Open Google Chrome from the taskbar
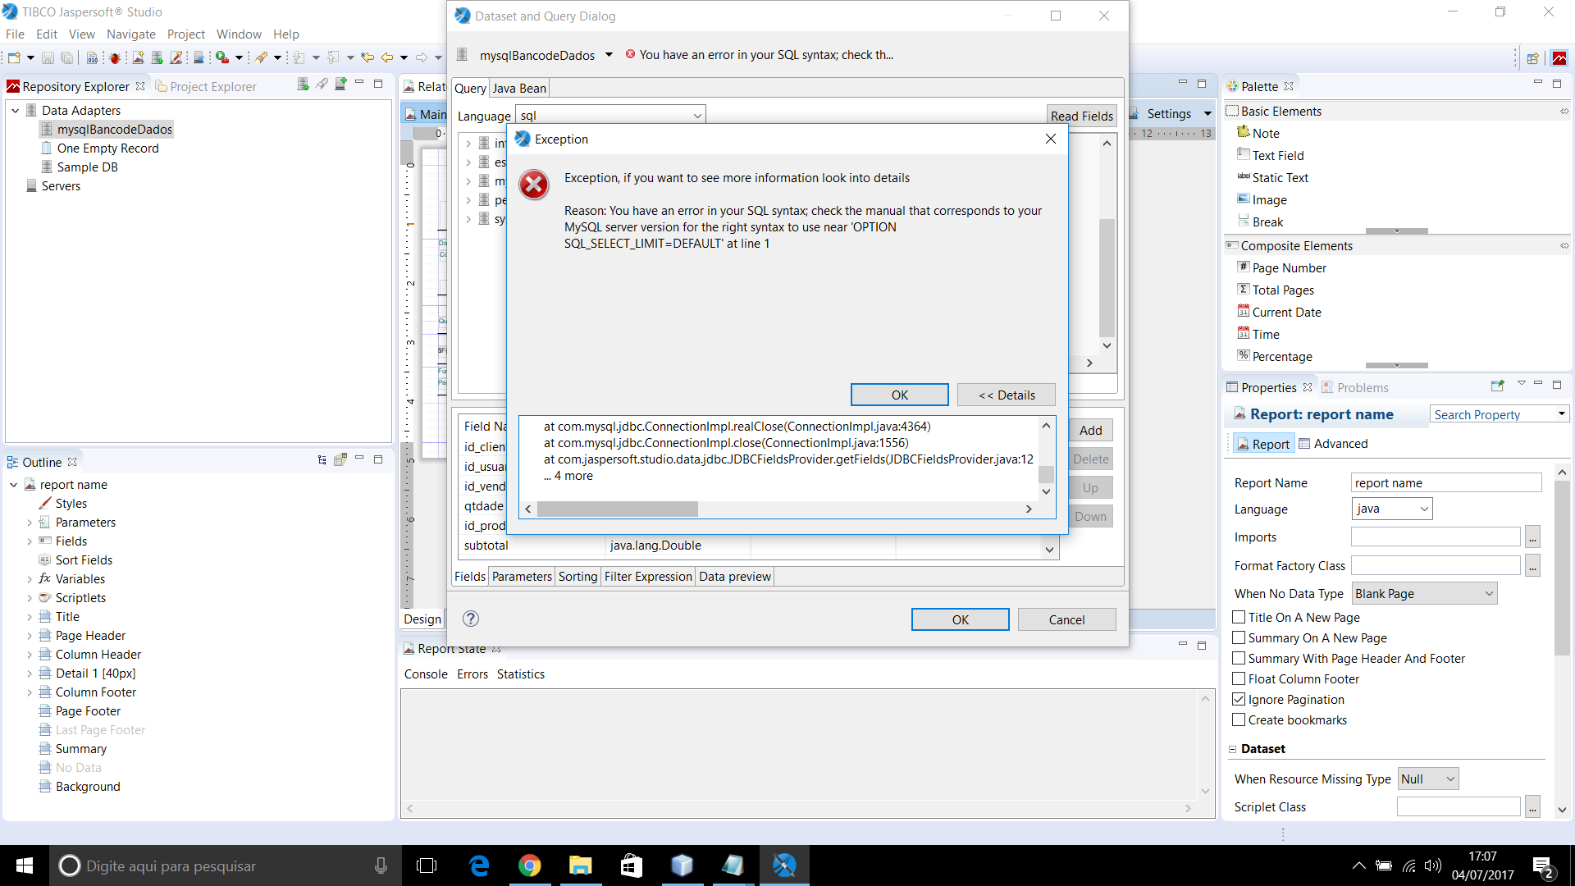This screenshot has height=886, width=1575. pyautogui.click(x=529, y=865)
